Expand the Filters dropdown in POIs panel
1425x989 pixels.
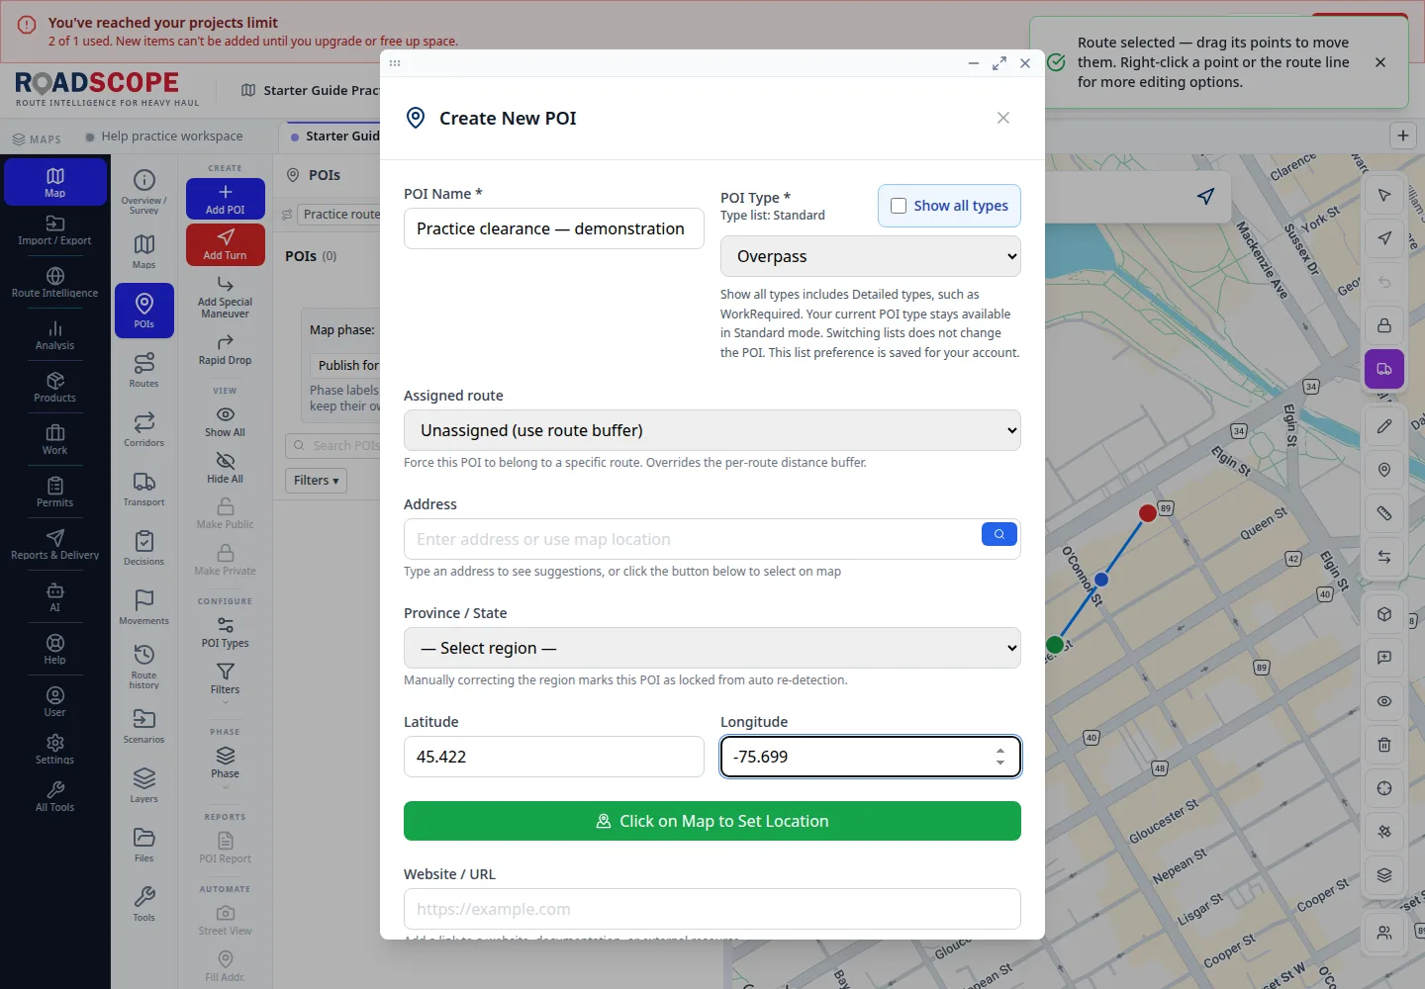pos(317,481)
